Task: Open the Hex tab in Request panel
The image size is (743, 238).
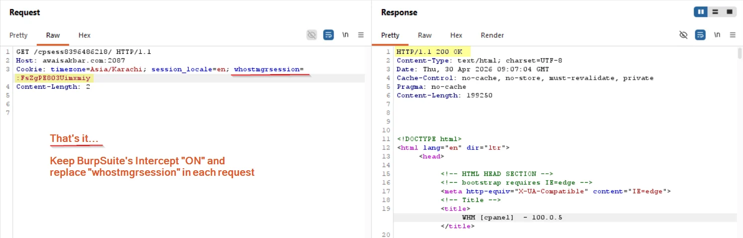Action: click(84, 35)
